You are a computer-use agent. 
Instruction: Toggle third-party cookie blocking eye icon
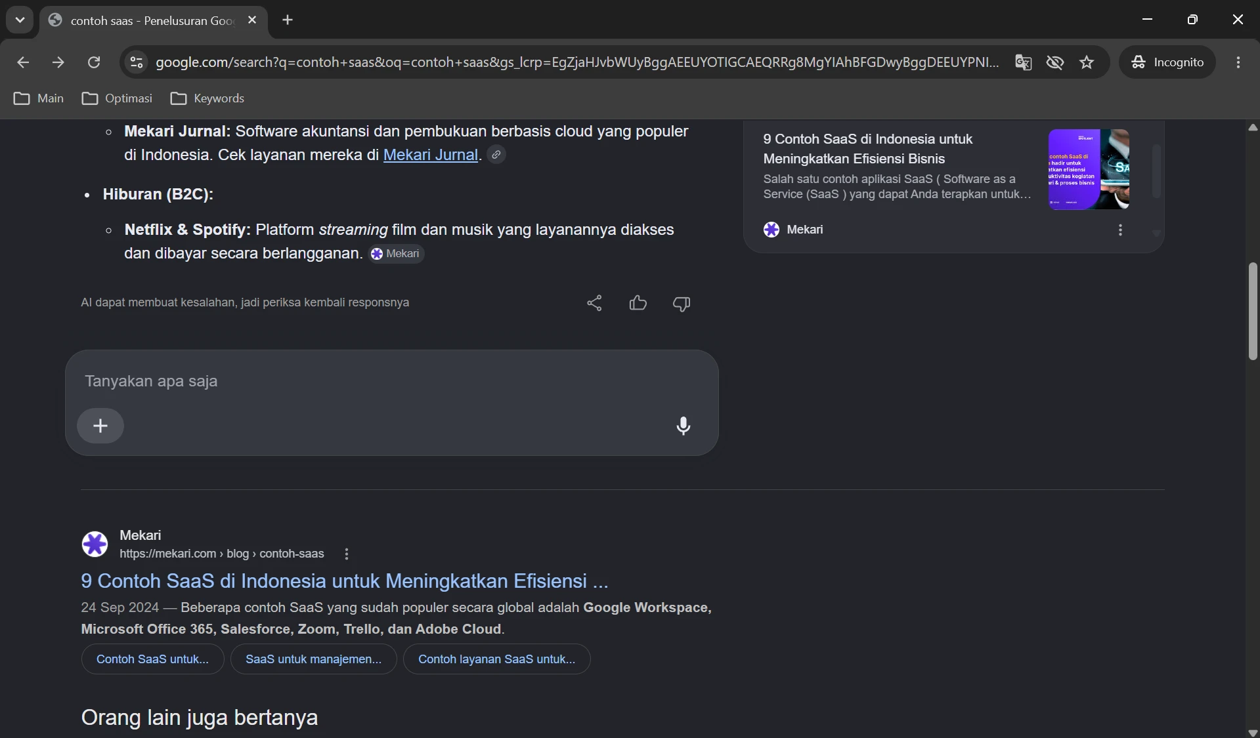pos(1055,62)
